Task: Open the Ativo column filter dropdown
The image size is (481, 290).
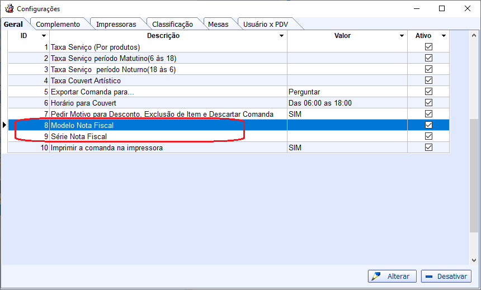Action: 444,36
